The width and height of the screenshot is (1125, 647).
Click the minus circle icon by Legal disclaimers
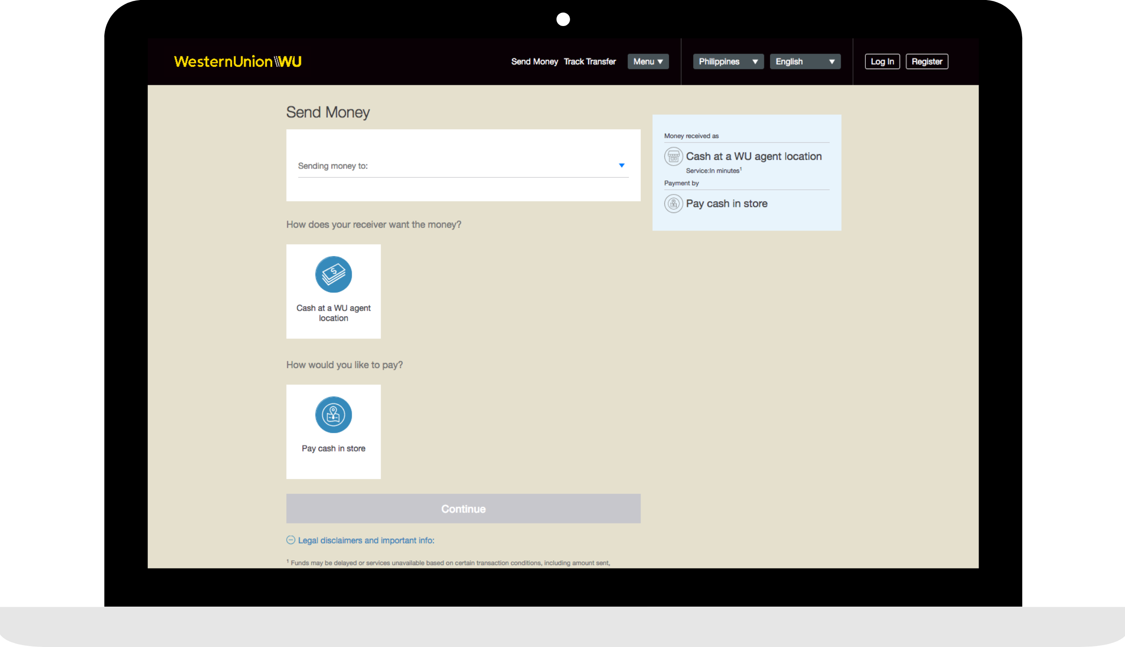(x=290, y=540)
